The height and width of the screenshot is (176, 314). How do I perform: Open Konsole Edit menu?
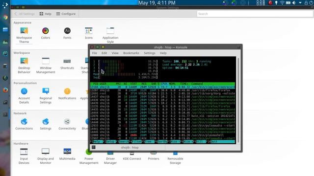click(x=104, y=53)
